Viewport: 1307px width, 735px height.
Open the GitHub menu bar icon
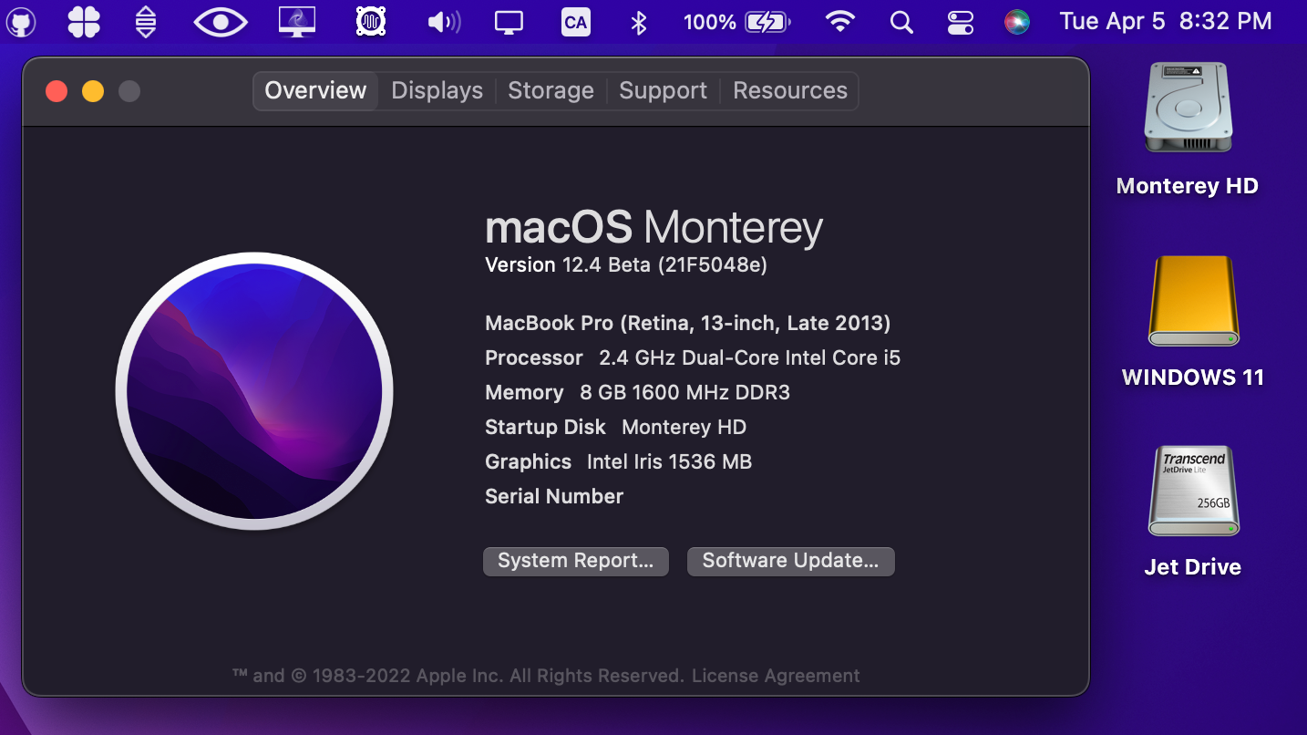[x=21, y=22]
